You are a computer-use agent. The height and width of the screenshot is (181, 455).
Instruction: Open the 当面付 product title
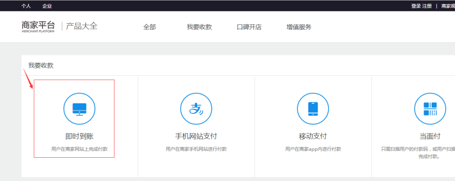pos(430,136)
